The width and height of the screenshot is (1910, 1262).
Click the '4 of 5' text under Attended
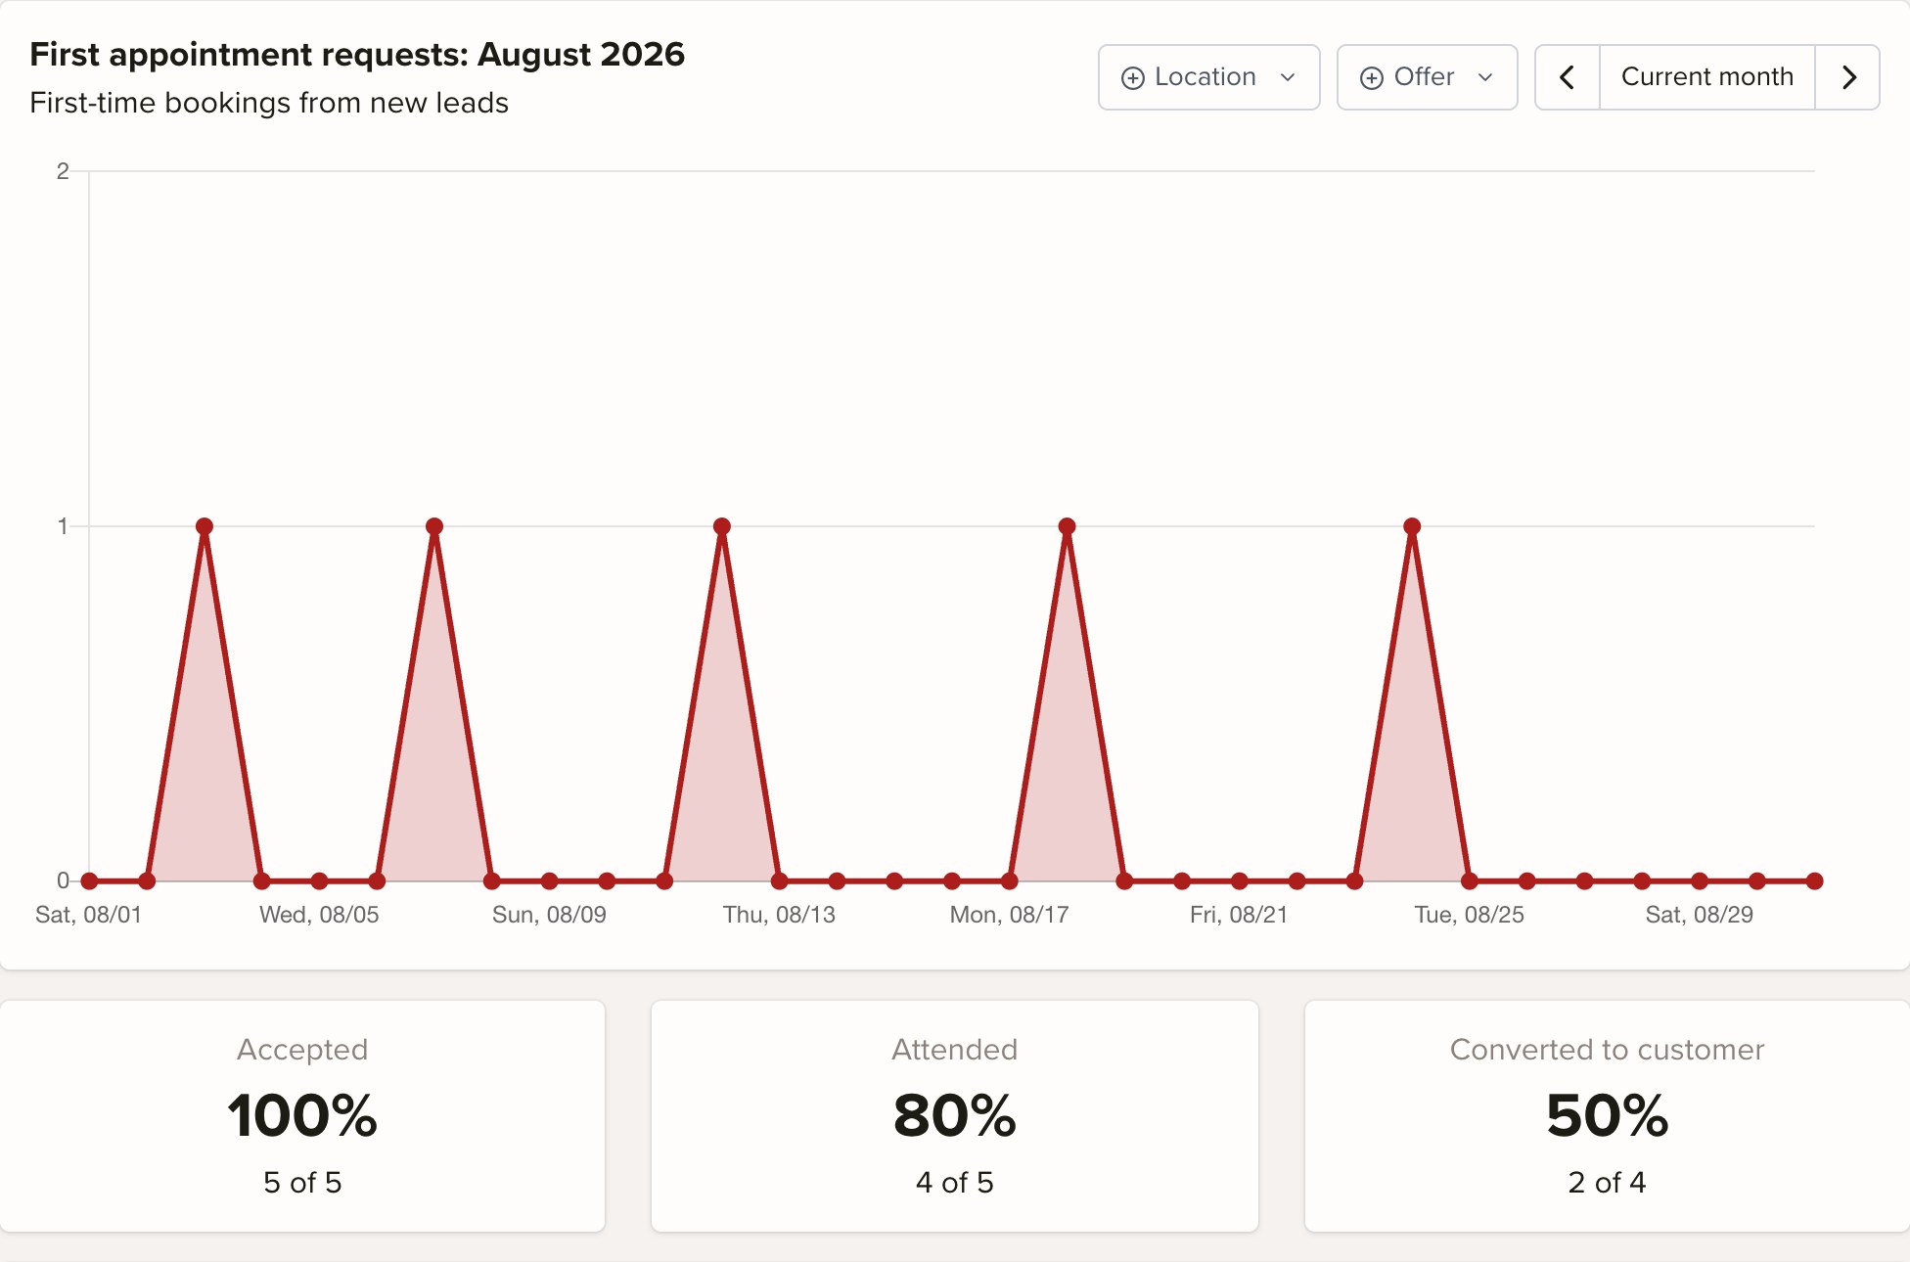(x=955, y=1183)
